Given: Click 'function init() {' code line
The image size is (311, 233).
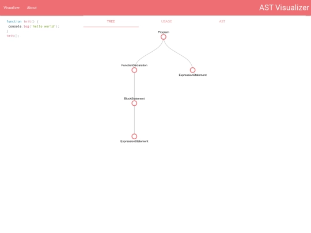Looking at the screenshot, I should [22, 21].
